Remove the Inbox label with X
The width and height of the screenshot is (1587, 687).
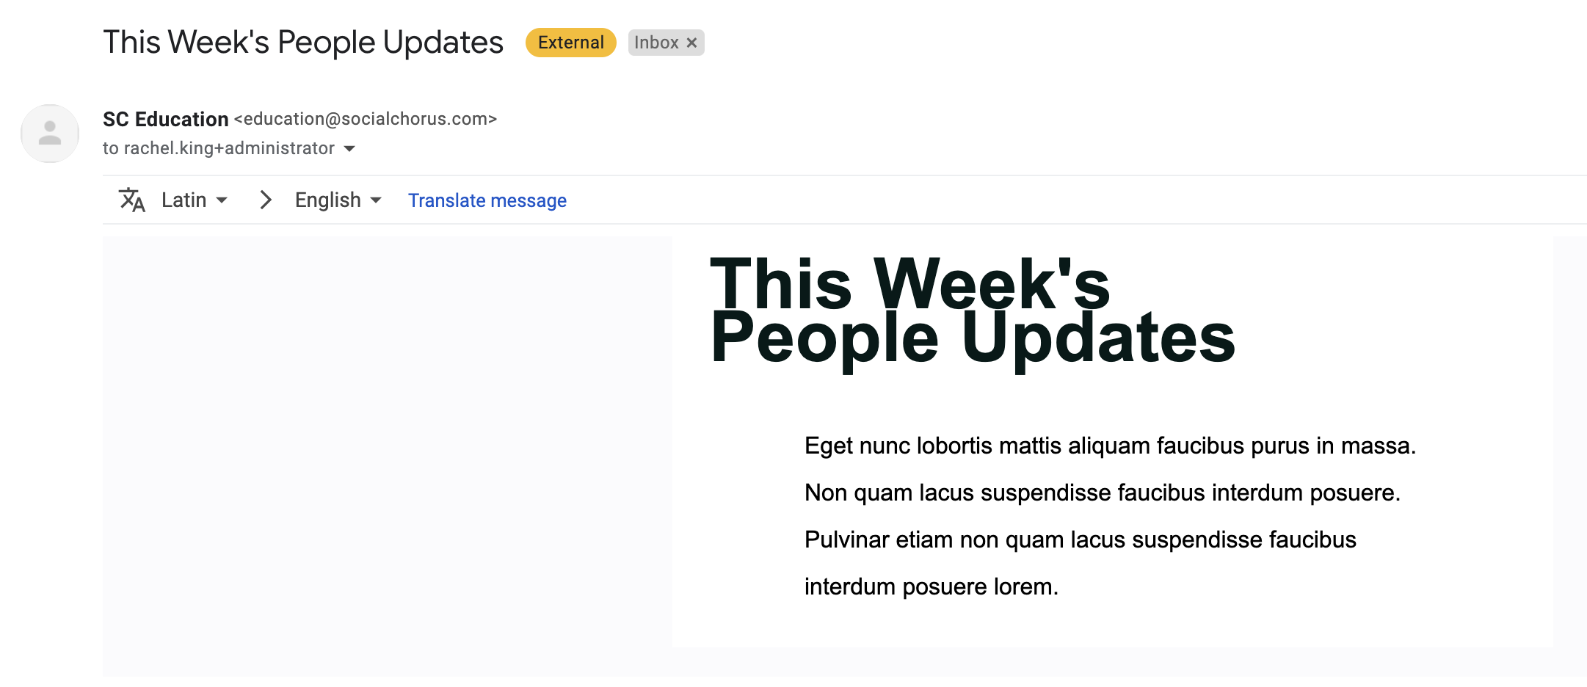691,43
